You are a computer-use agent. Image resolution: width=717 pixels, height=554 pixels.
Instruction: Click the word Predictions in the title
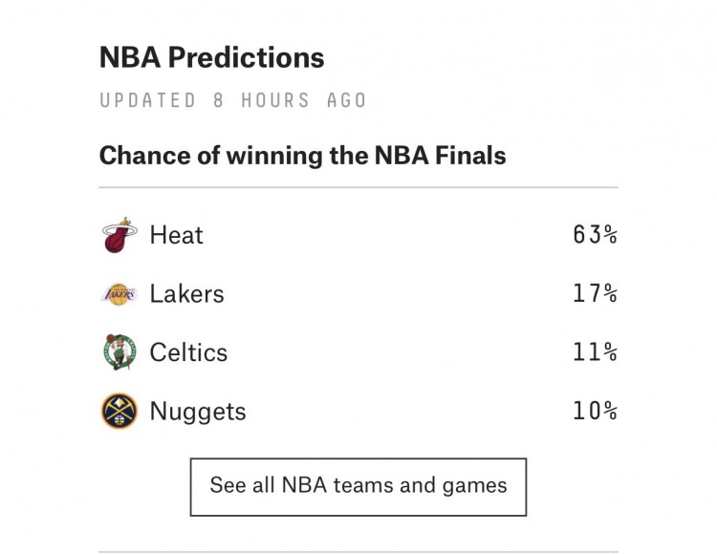246,57
